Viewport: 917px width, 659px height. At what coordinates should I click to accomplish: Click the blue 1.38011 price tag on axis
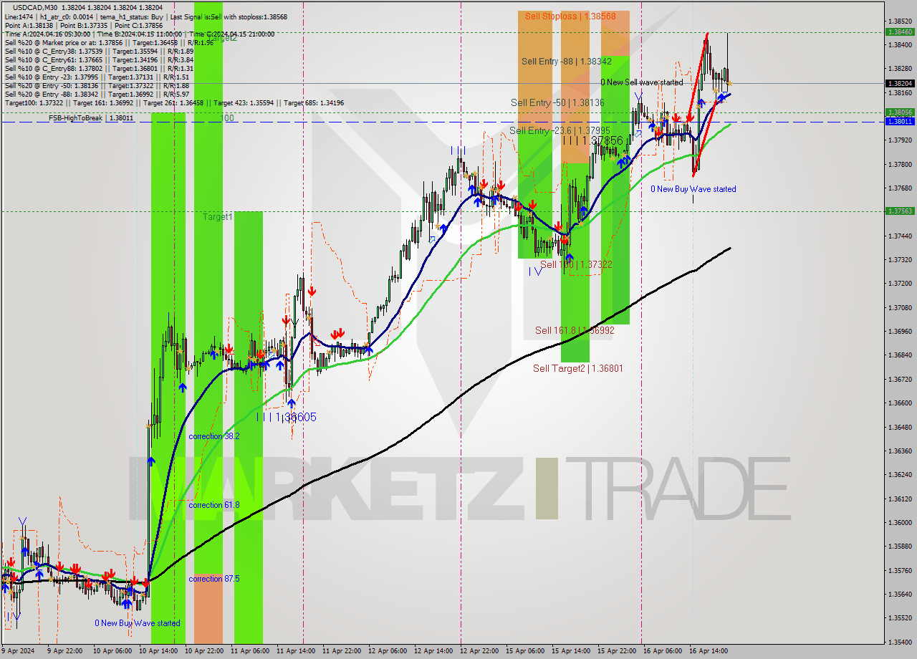coord(900,121)
